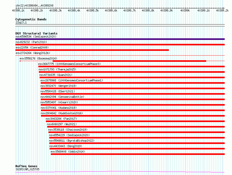Click esv2678968 (1000GenomesConsortiumPhase1) label
This screenshot has height=175, width=232.
[72, 80]
